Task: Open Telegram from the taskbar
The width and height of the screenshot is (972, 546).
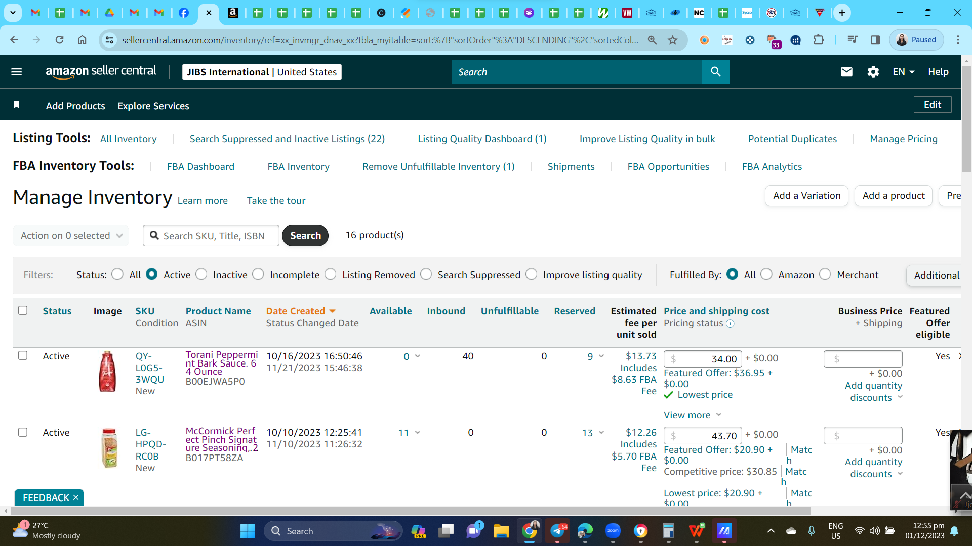Action: point(557,531)
